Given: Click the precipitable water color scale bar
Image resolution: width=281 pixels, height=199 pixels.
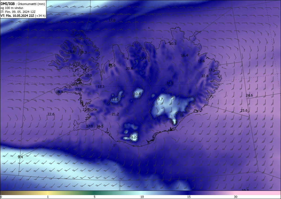Looking at the screenshot, I should 140,193.
